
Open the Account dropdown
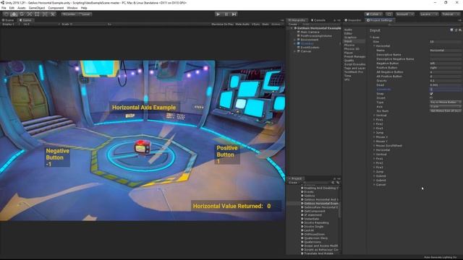405,14
